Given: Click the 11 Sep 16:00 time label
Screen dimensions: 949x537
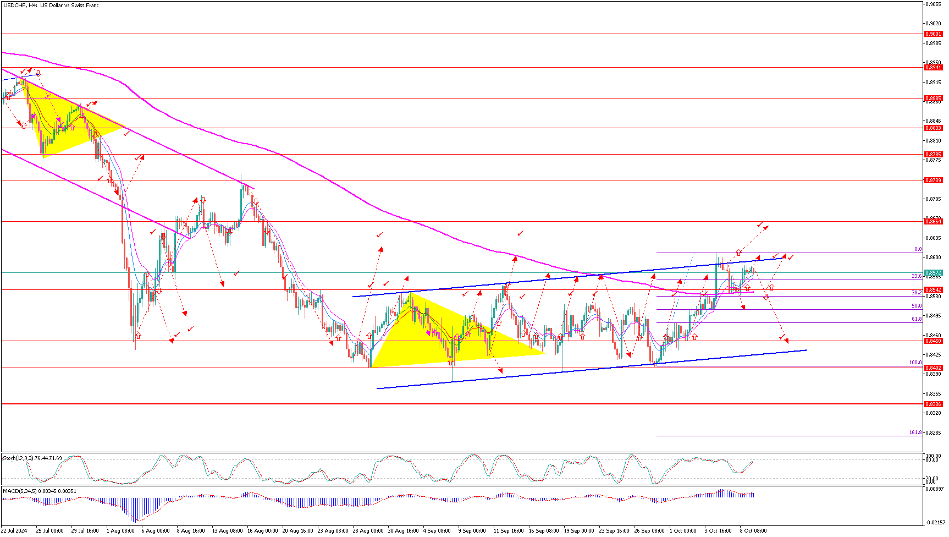Looking at the screenshot, I should tap(509, 531).
